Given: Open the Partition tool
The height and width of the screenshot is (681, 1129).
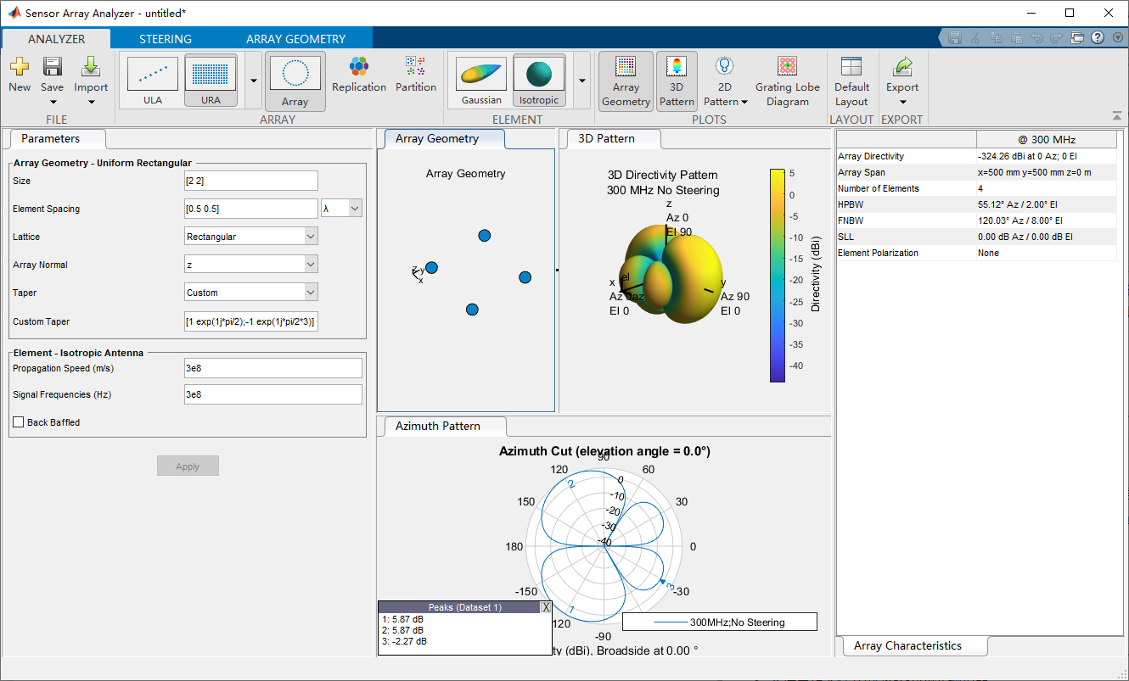Looking at the screenshot, I should (x=416, y=75).
